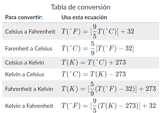Click the '+ 273' in Fahrenheit a Kelvin equation
Image resolution: width=163 pixels, height=113 pixels.
coord(147,89)
